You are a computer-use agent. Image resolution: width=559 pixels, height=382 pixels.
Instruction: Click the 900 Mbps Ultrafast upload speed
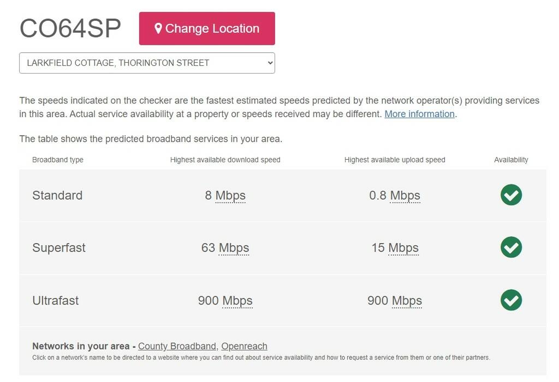click(394, 300)
